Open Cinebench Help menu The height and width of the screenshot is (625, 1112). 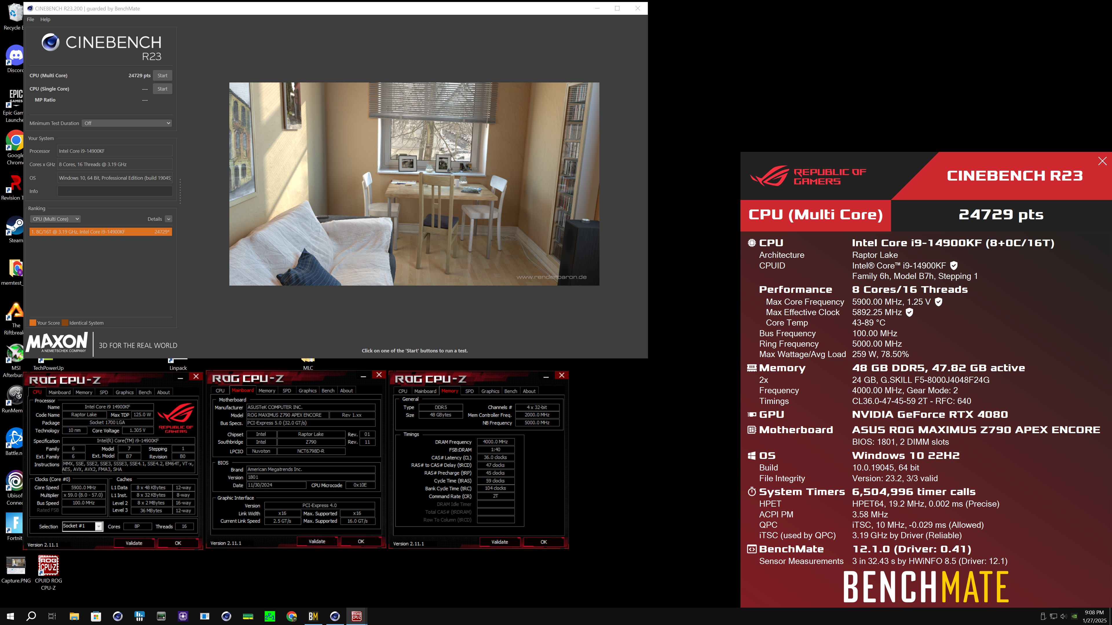pyautogui.click(x=45, y=19)
